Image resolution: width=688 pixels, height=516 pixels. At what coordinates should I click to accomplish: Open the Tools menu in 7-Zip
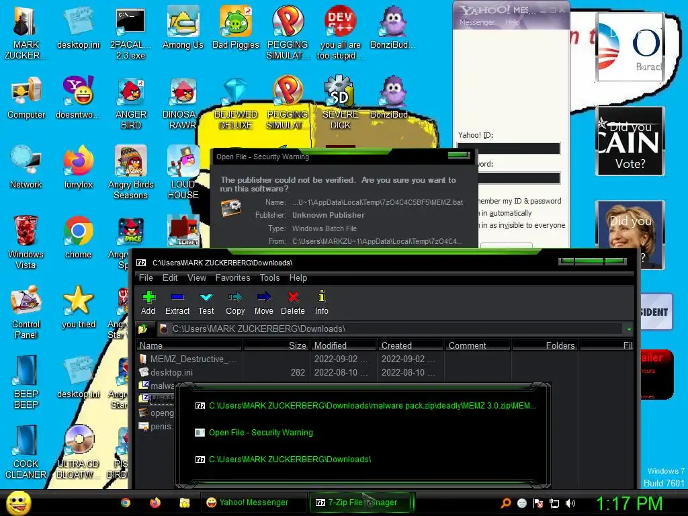pyautogui.click(x=269, y=277)
